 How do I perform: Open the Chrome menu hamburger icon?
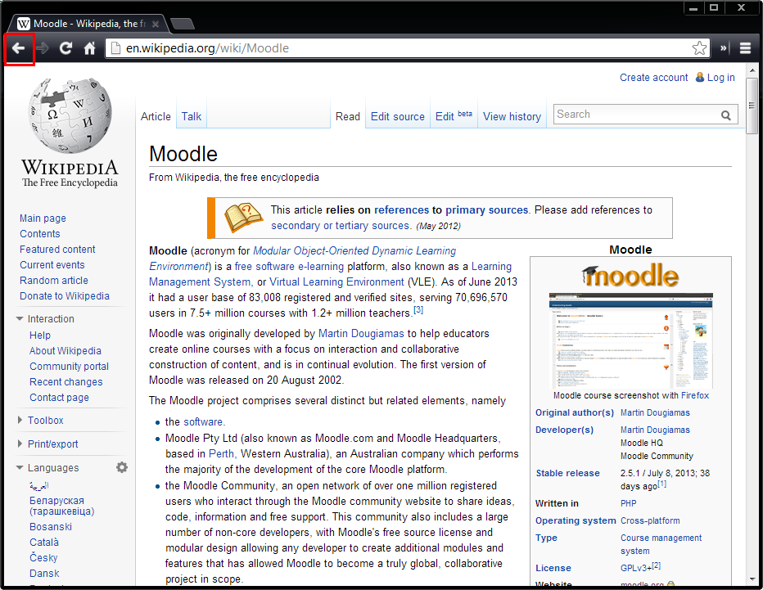pyautogui.click(x=745, y=48)
